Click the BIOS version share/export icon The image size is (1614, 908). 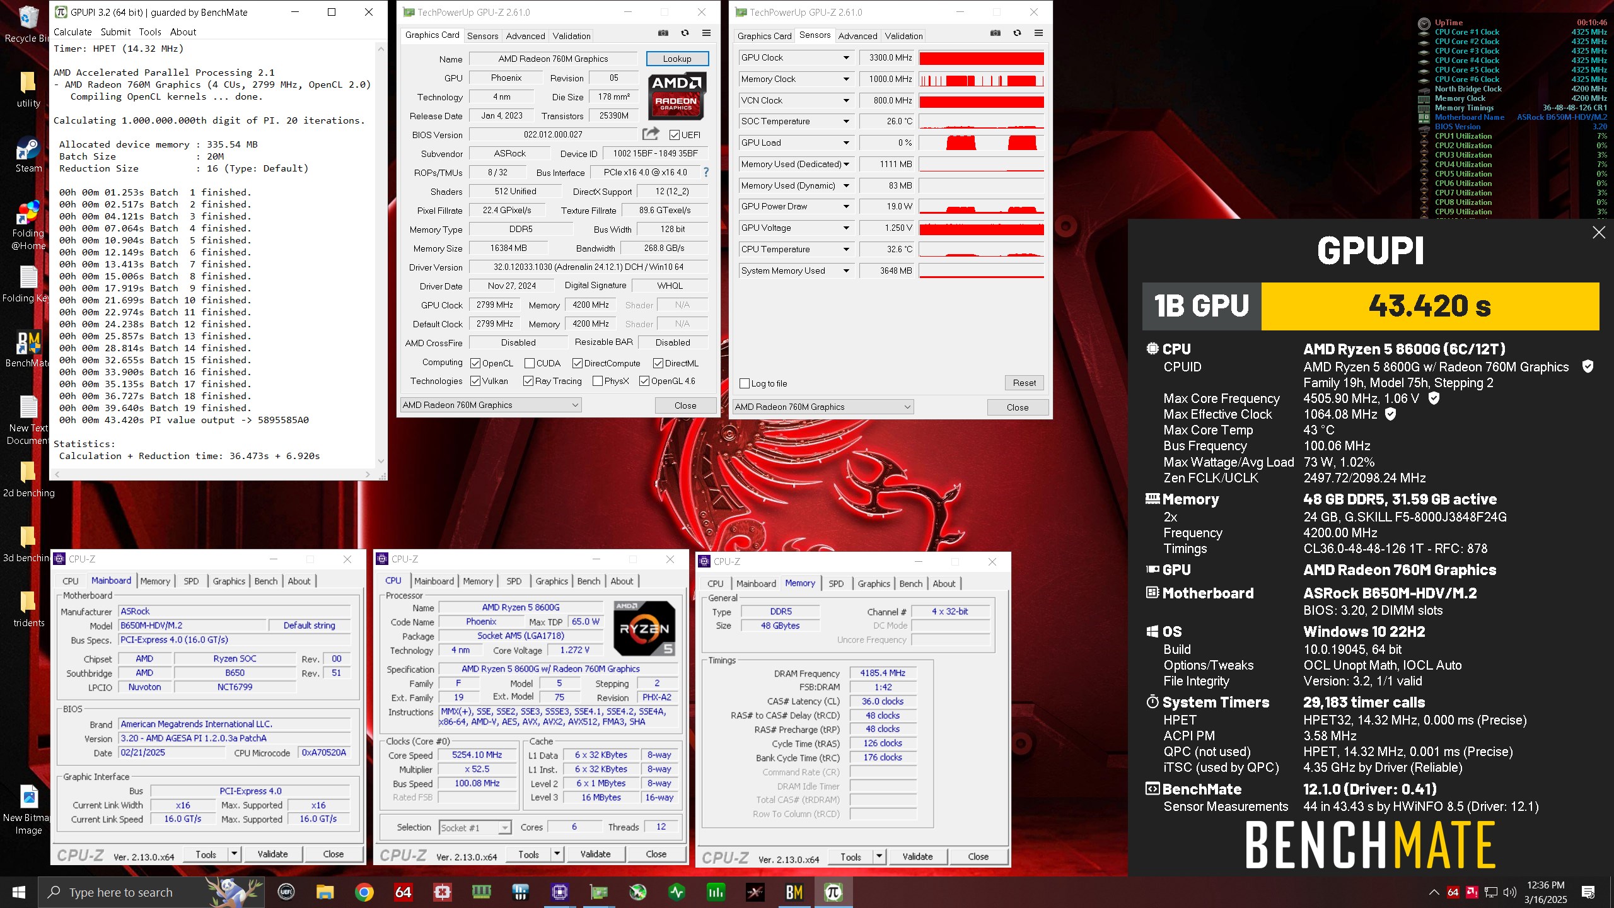tap(651, 134)
